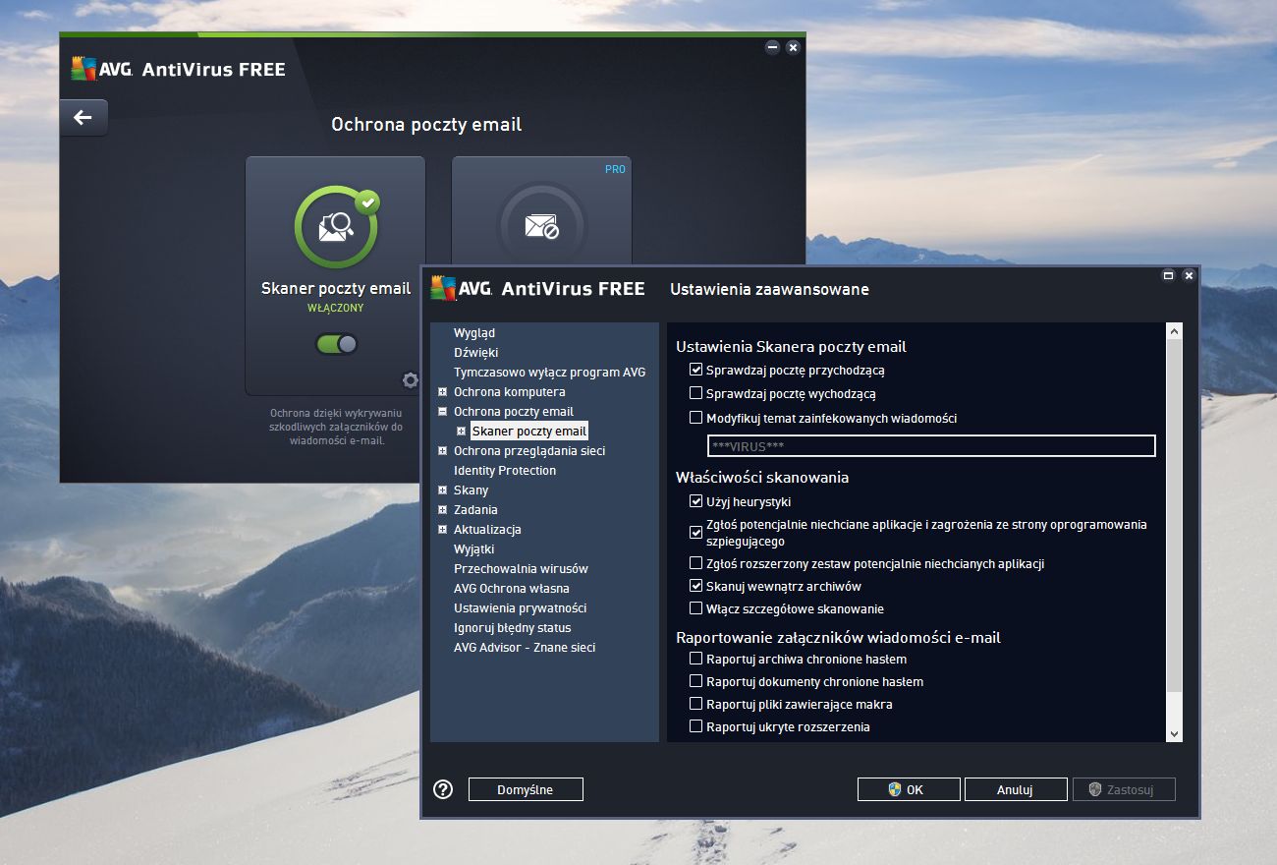1277x865 pixels.
Task: Select Ignoruj błędny status
Action: pyautogui.click(x=512, y=628)
